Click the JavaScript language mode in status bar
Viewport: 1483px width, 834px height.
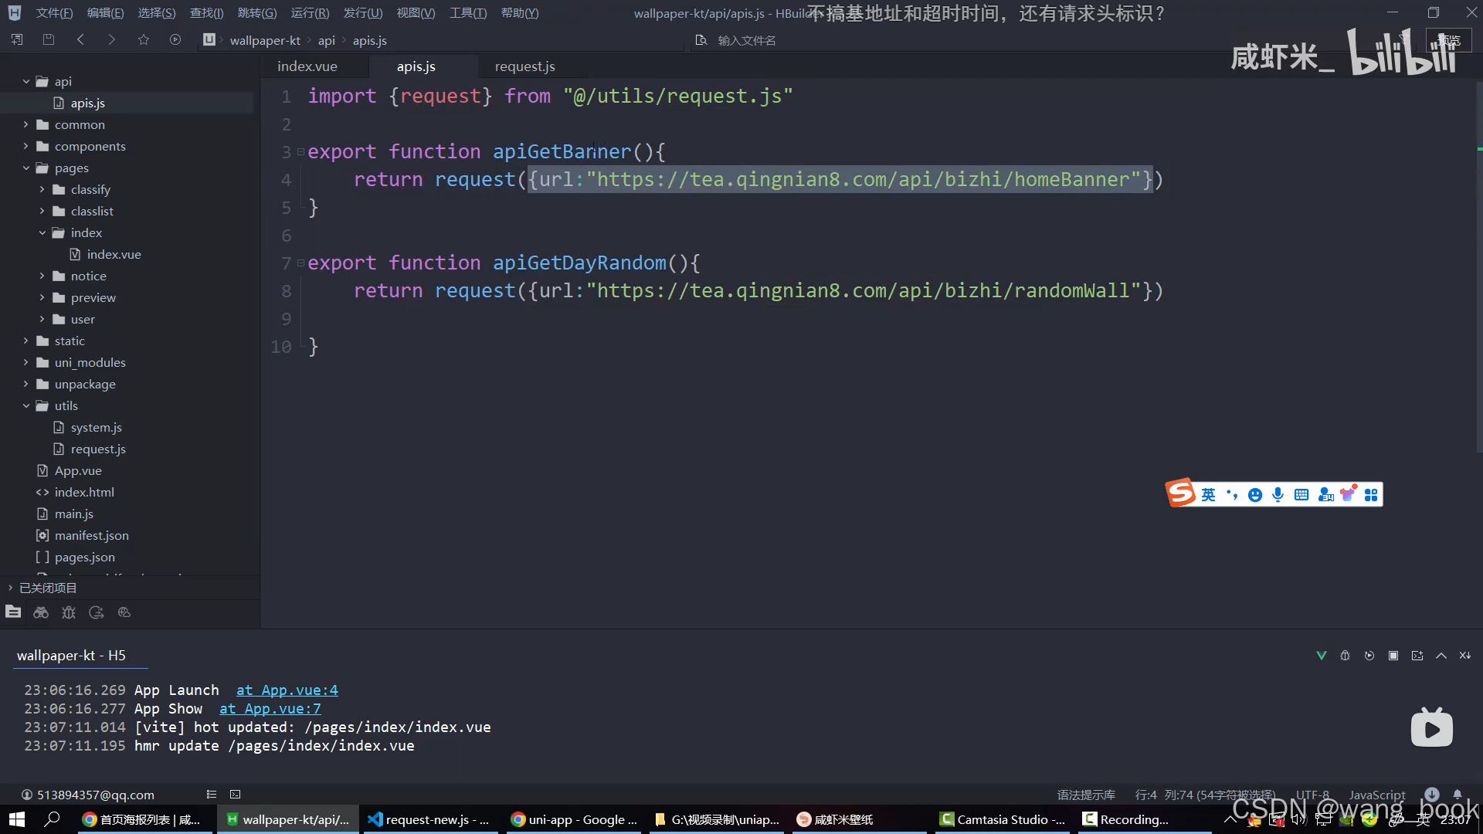click(x=1376, y=795)
